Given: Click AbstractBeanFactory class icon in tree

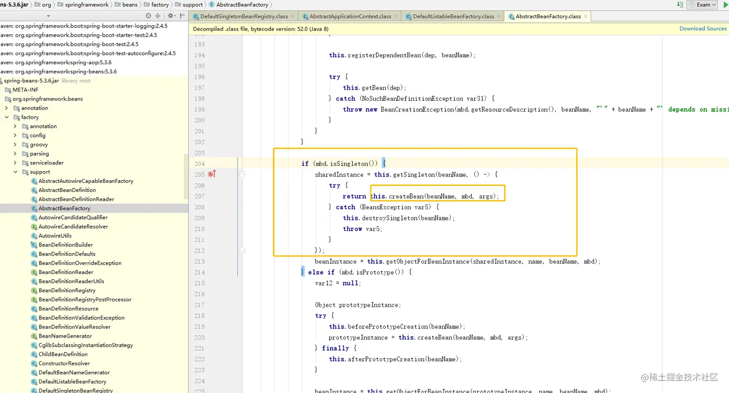Looking at the screenshot, I should 34,209.
